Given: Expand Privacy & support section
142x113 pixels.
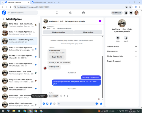Looking at the screenshot, I should [x=122, y=61].
